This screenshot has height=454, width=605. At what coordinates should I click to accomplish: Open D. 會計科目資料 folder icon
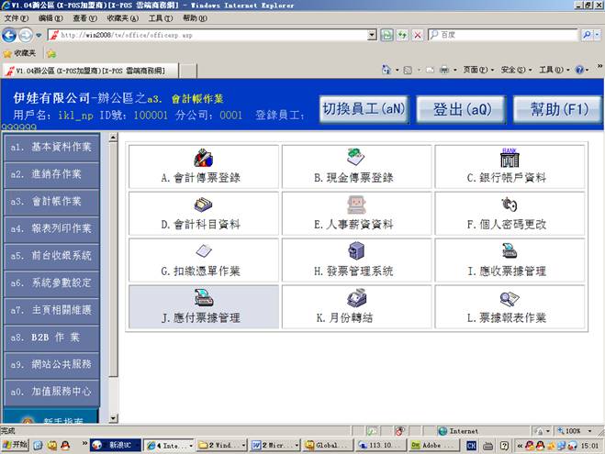pyautogui.click(x=203, y=205)
